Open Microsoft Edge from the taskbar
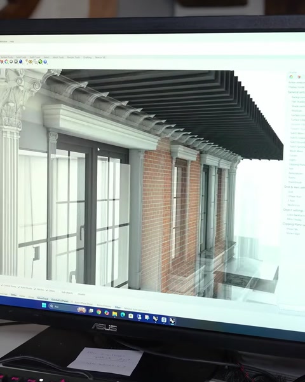The image size is (305, 382). tap(123, 315)
